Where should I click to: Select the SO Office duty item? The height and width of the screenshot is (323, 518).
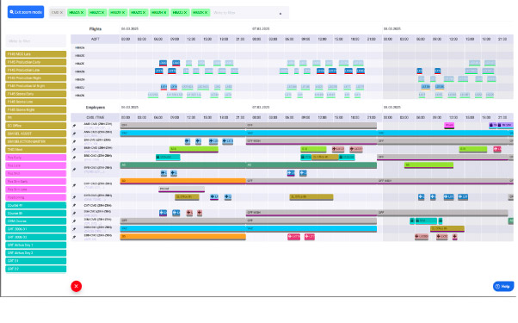[35, 126]
